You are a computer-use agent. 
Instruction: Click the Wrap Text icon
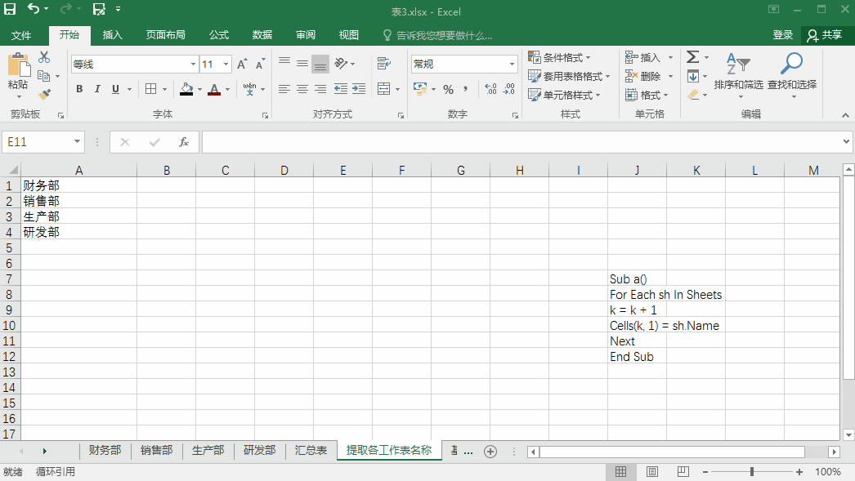pyautogui.click(x=384, y=64)
